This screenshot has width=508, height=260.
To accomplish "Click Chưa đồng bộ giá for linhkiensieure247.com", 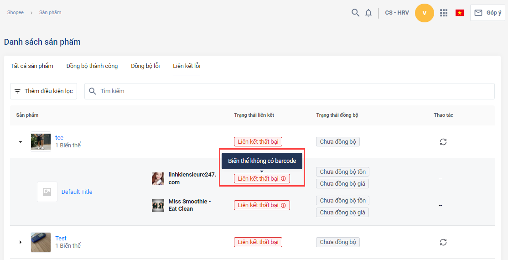I will [x=342, y=184].
